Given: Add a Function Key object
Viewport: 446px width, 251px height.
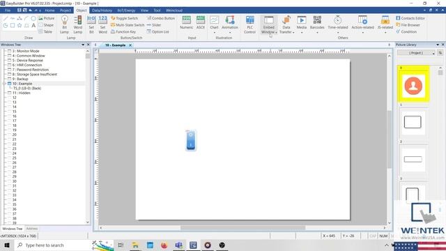Looking at the screenshot, I should click(x=123, y=32).
